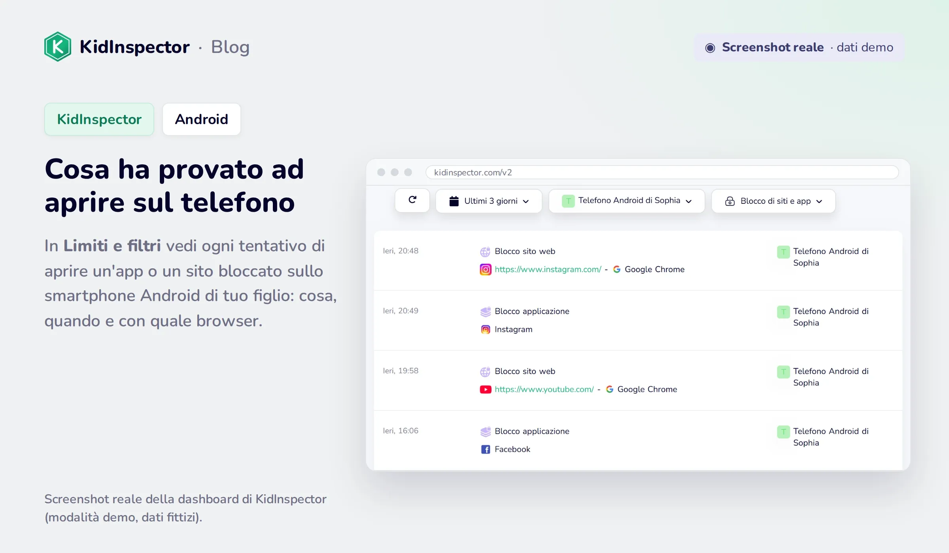Click the Ieri, 20:48 timestamp
The height and width of the screenshot is (553, 949).
[x=401, y=251]
